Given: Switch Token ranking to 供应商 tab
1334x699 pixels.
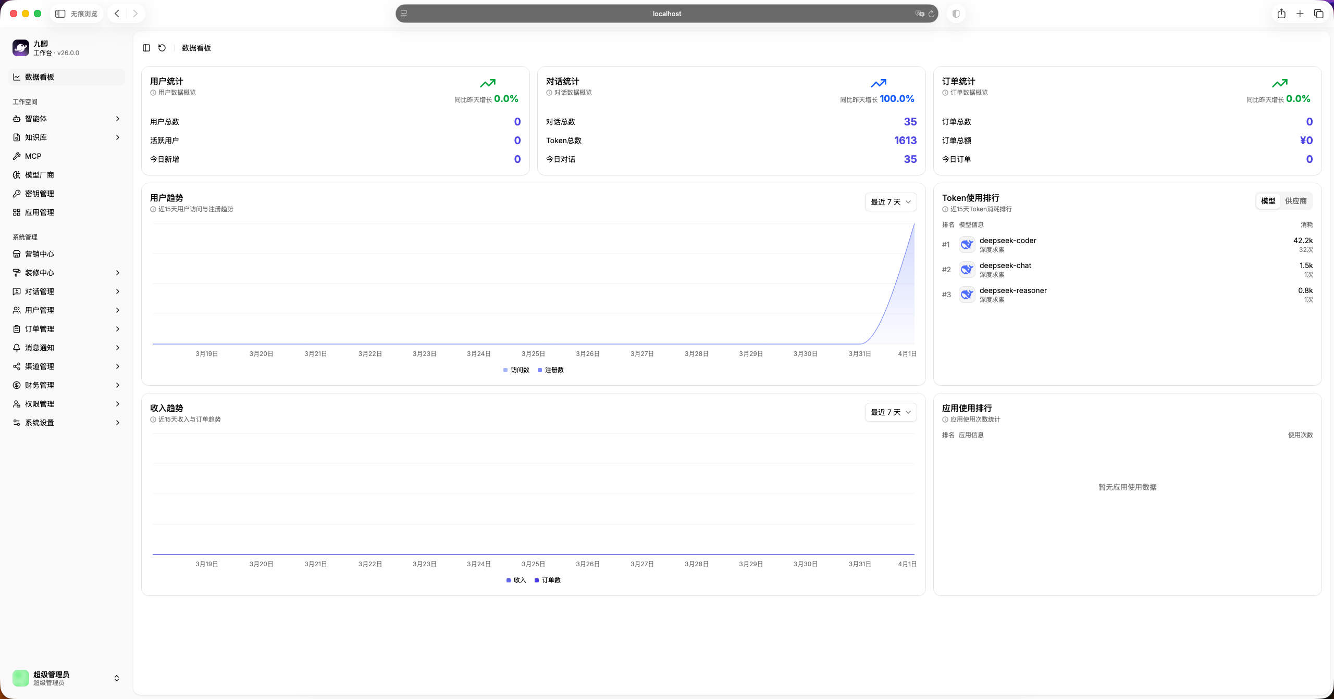Looking at the screenshot, I should point(1295,201).
